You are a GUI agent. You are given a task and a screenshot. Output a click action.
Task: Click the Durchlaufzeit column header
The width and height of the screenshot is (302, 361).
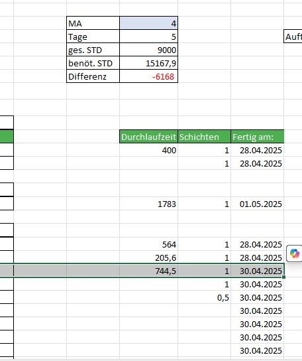click(x=148, y=137)
